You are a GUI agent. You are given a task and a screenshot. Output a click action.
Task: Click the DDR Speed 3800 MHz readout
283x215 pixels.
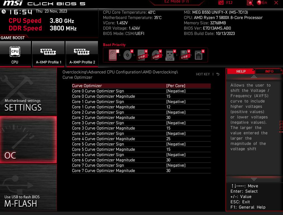pyautogui.click(x=43, y=28)
